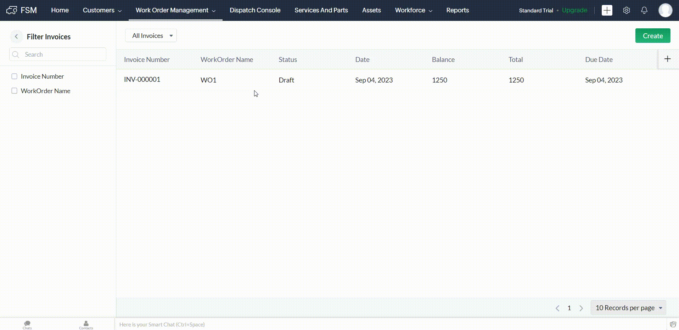Click the FSM logo icon
The height and width of the screenshot is (330, 679).
point(12,10)
